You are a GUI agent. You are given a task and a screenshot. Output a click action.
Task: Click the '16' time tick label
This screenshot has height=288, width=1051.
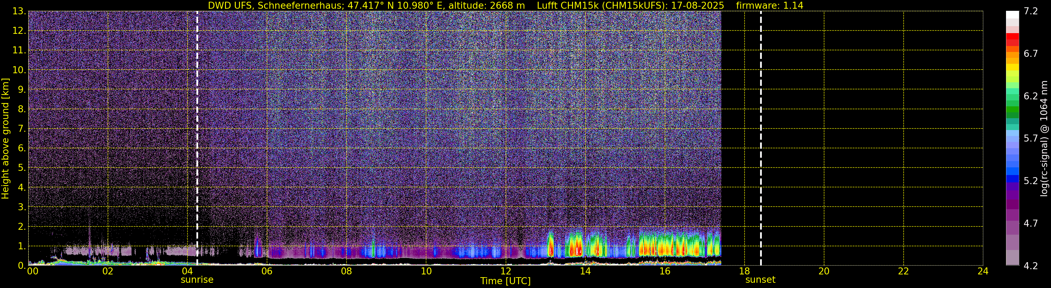coord(665,271)
